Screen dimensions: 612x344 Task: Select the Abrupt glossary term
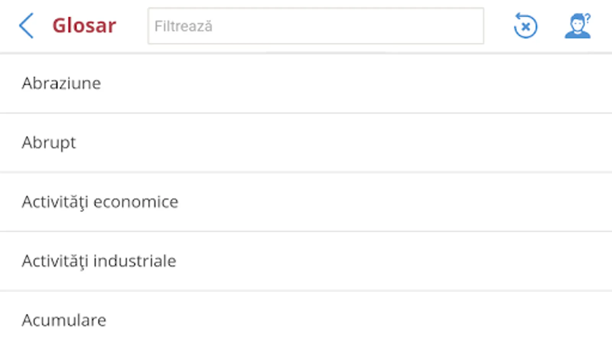[x=49, y=143]
